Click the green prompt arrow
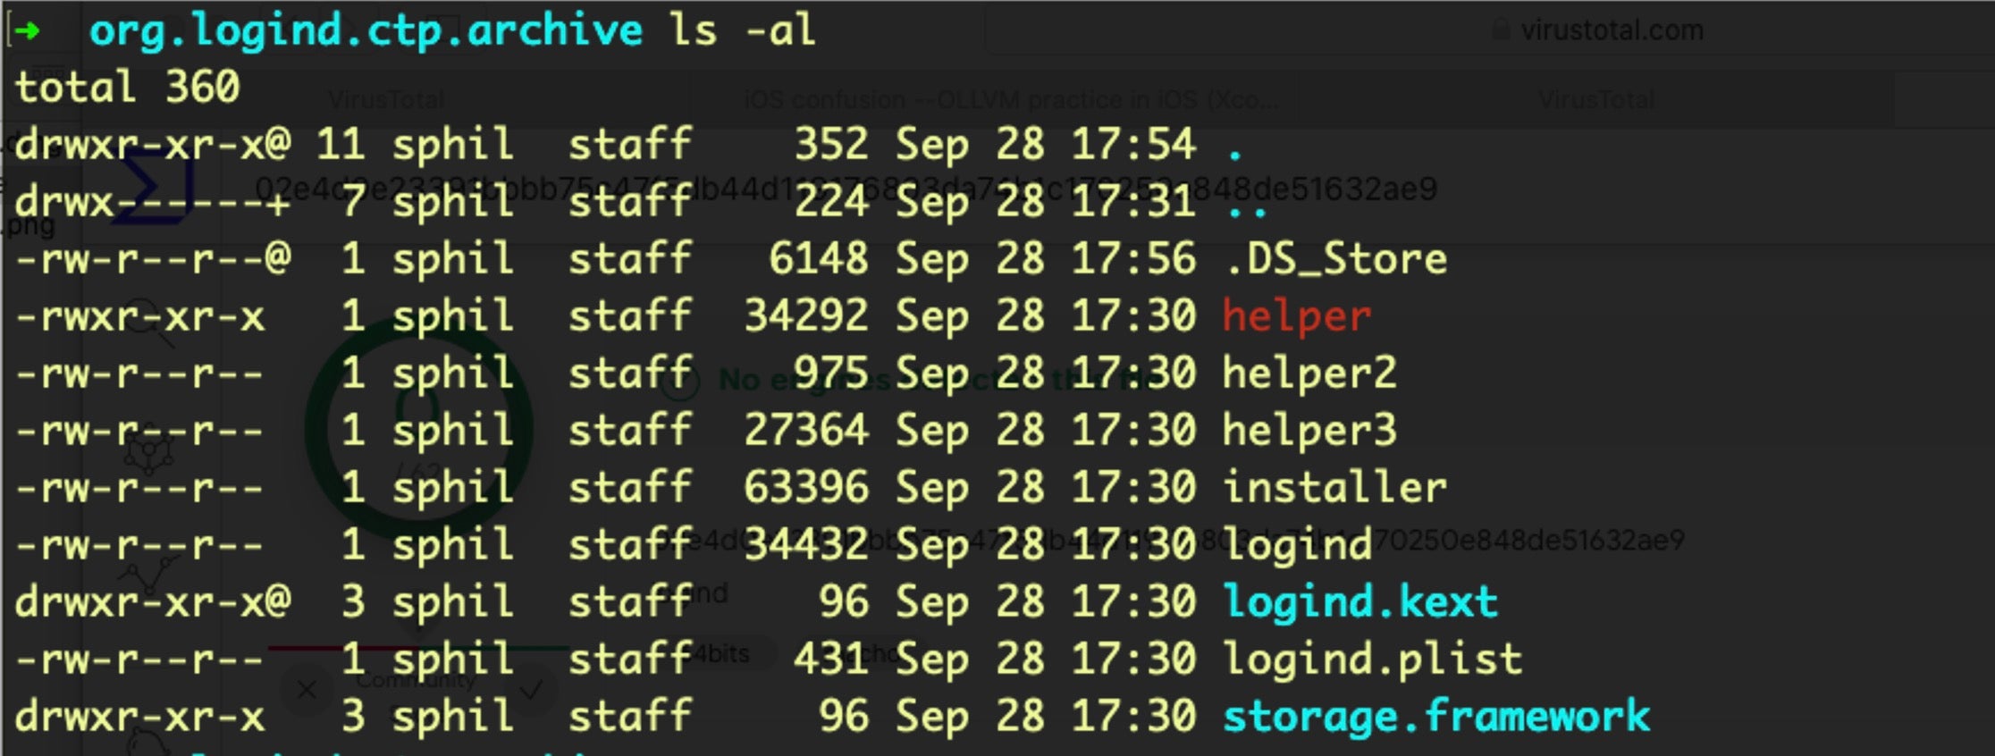1995x756 pixels. coord(29,32)
